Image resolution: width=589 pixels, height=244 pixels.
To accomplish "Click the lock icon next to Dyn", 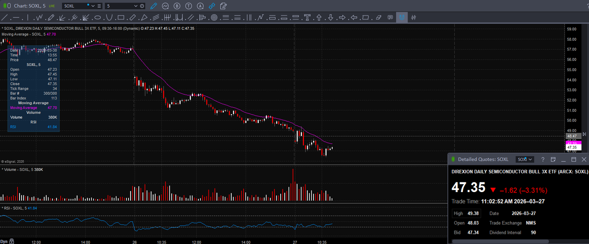I will pyautogui.click(x=13, y=241).
